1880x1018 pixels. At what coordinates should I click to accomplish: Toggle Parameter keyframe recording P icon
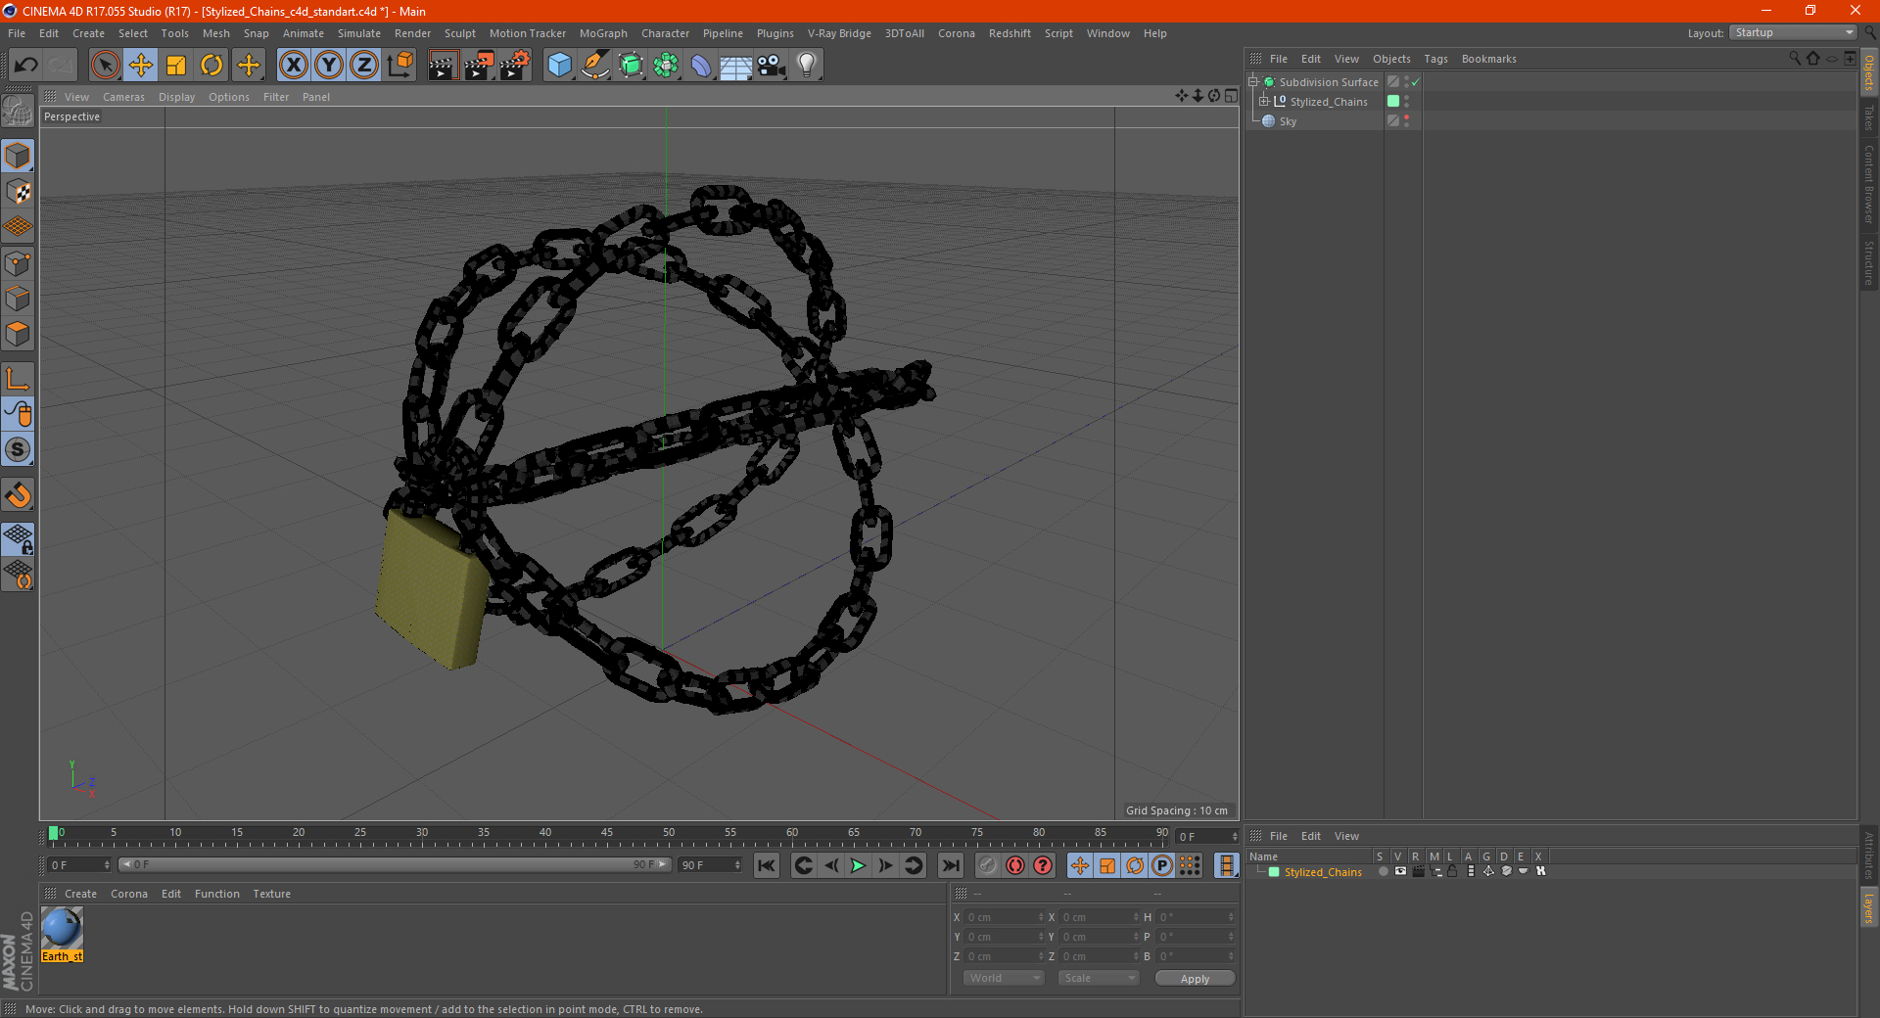(1162, 865)
